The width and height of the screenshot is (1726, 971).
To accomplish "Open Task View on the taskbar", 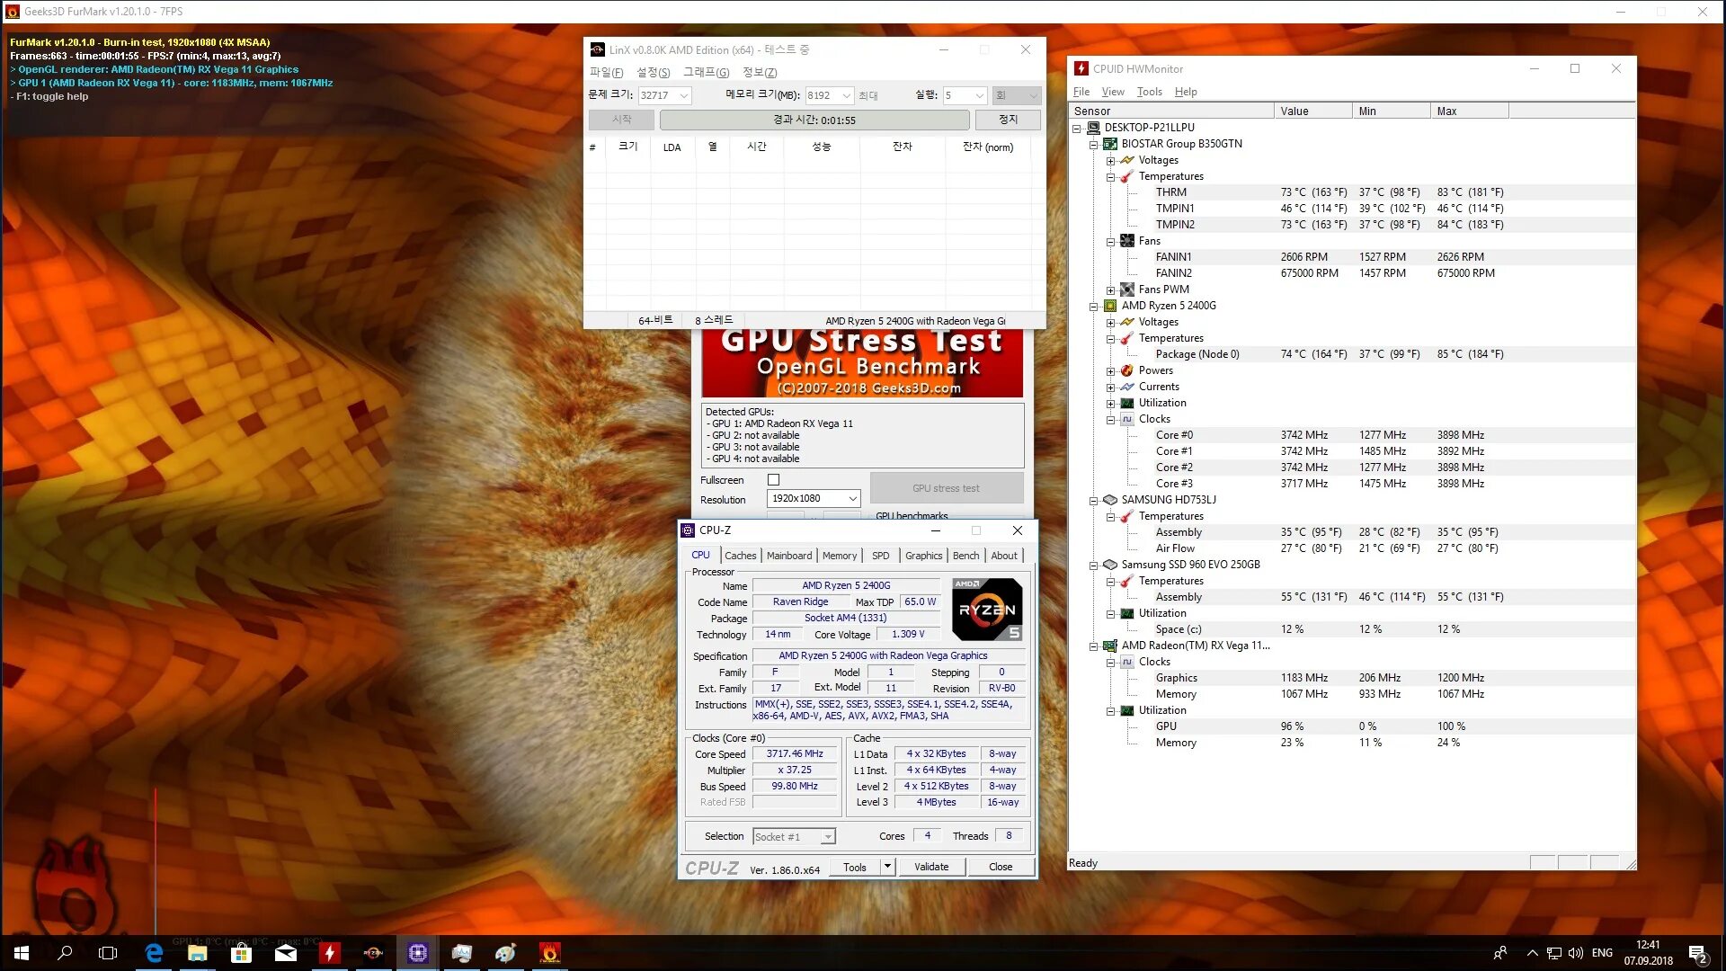I will coord(108,953).
